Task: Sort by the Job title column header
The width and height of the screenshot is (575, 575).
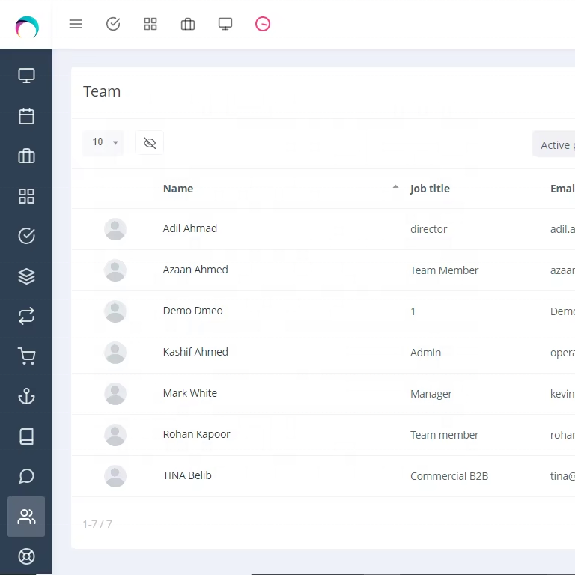Action: (430, 189)
